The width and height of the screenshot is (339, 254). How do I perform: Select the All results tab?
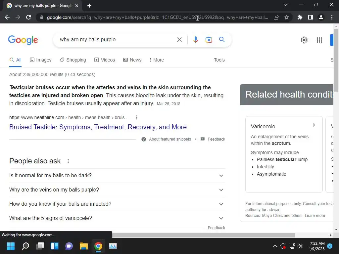15,60
